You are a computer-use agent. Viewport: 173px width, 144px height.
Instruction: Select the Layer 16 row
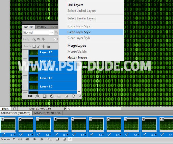pyautogui.click(x=53, y=78)
